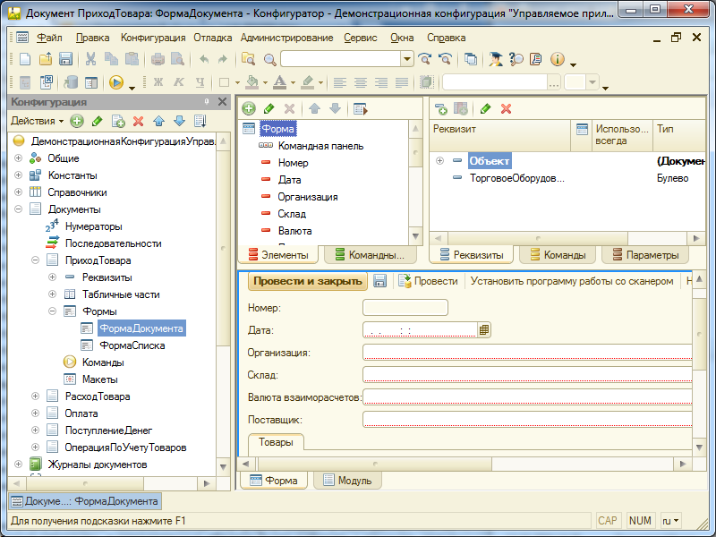Collapse the ПриходТовара tree node
Screen dimensions: 716x537
point(35,260)
